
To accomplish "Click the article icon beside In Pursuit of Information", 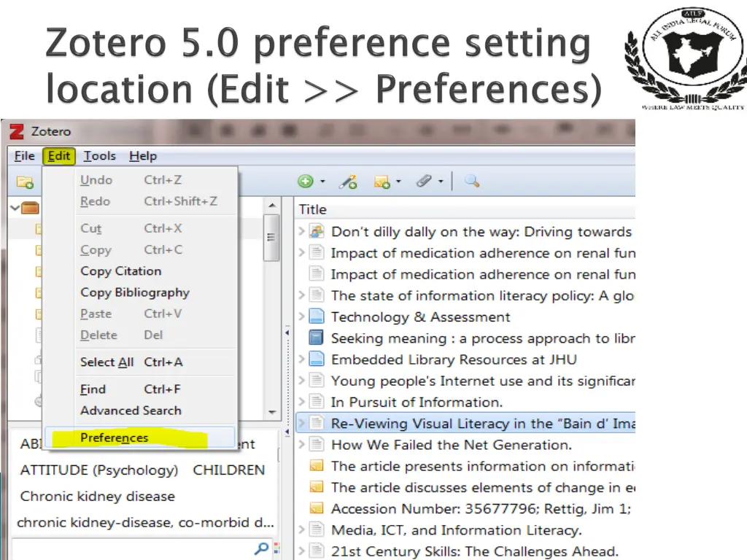I will click(317, 402).
